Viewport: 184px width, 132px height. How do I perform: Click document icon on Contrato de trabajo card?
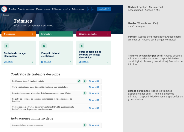(x=6, y=46)
